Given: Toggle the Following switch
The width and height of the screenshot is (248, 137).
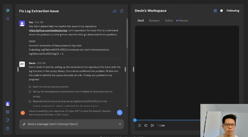Looking at the screenshot, I should tap(222, 11).
